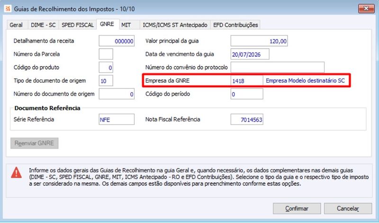Screen dimensions: 379x223
Task: Click the Empresa da GNRE code field
Action: click(247, 80)
